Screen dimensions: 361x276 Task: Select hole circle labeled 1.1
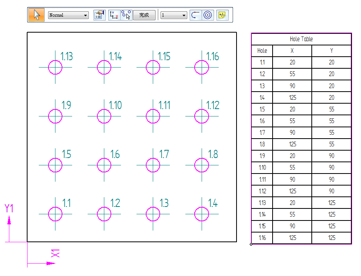[55, 214]
